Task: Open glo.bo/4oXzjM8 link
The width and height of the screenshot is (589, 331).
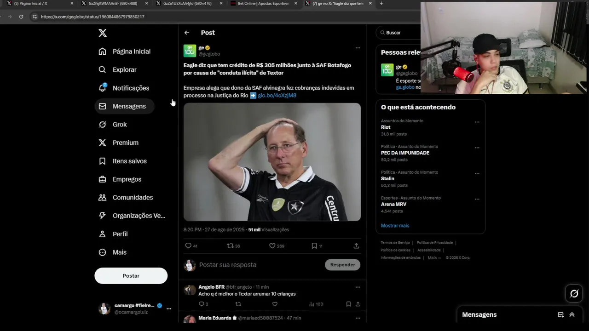Action: click(x=277, y=96)
